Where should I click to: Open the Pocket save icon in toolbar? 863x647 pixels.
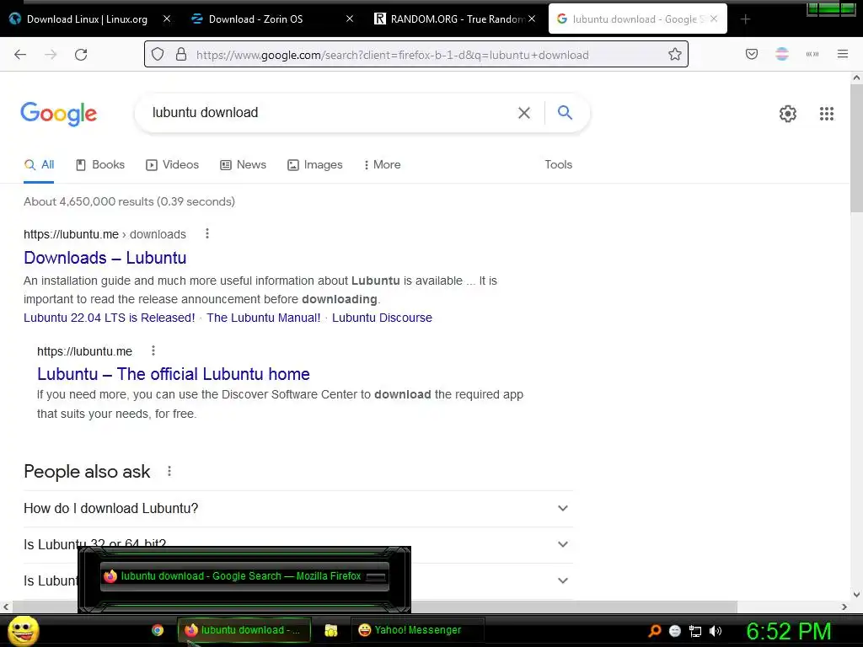[752, 54]
